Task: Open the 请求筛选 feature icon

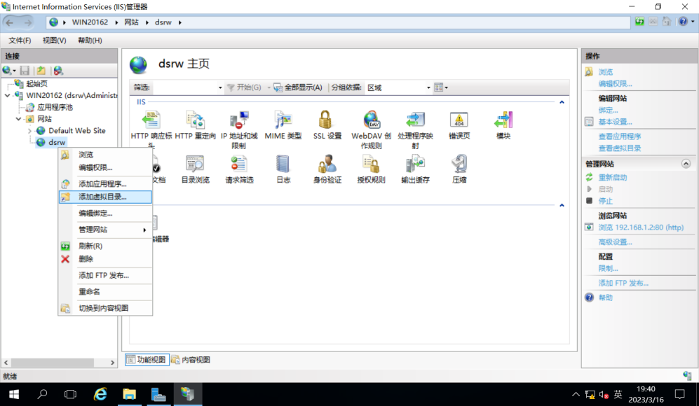Action: [239, 164]
